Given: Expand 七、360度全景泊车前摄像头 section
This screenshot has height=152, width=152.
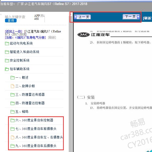Looking at the screenshot, I should click(36, 129).
